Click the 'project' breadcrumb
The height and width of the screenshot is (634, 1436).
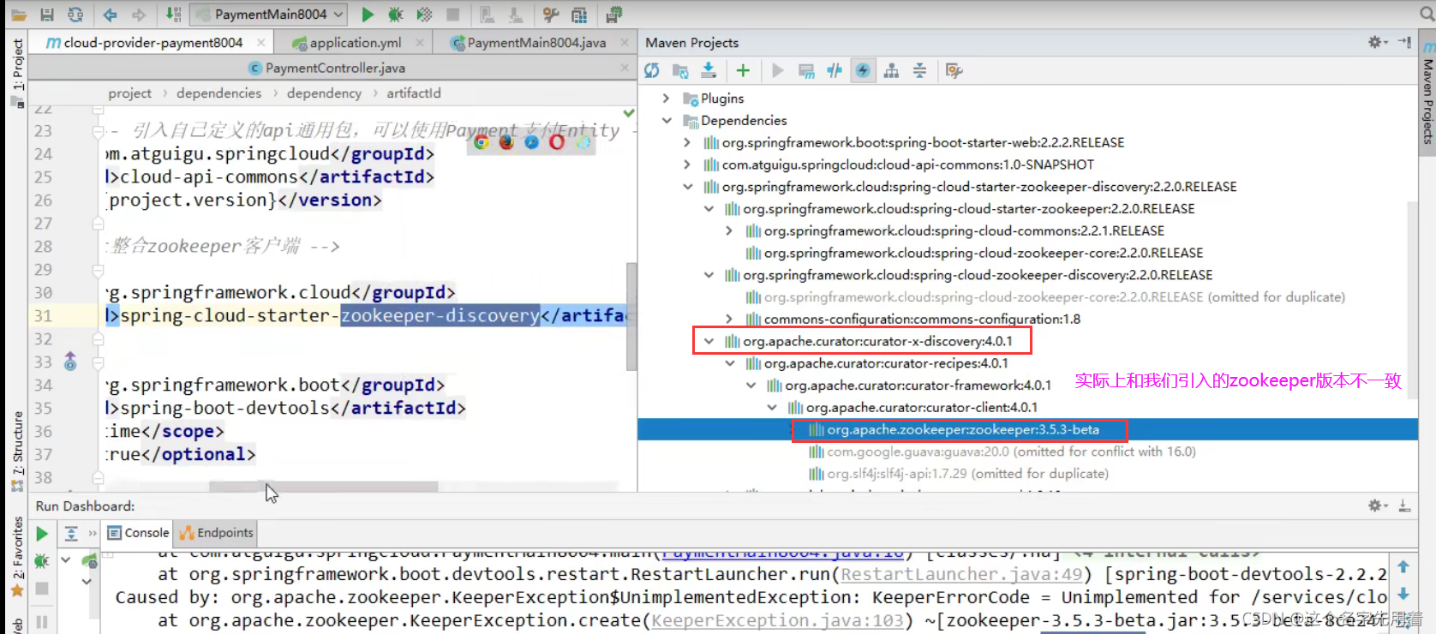(x=129, y=93)
